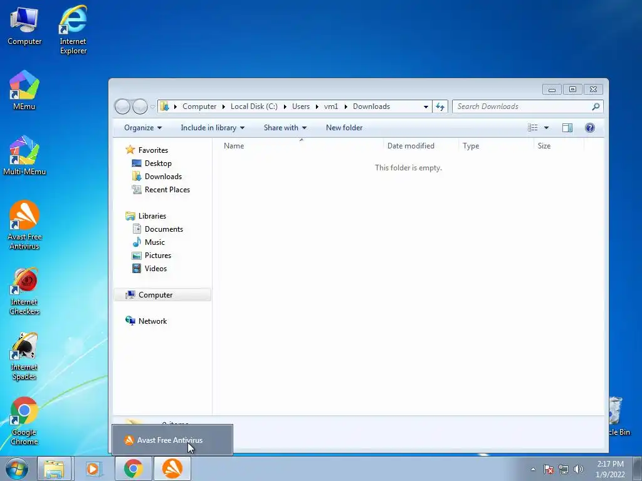Viewport: 642px width, 481px height.
Task: Click the network tray icon
Action: (x=564, y=469)
